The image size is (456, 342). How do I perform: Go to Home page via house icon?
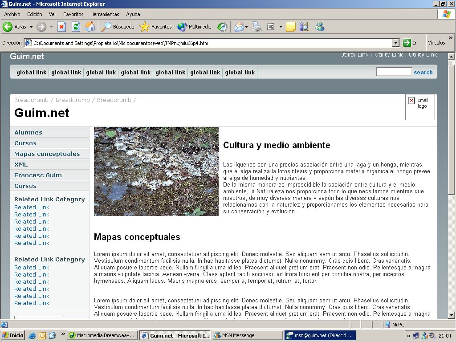tap(90, 27)
